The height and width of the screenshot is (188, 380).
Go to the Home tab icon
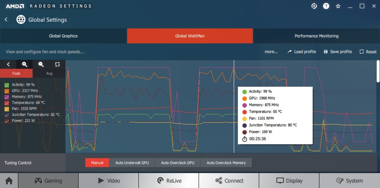tap(9, 181)
